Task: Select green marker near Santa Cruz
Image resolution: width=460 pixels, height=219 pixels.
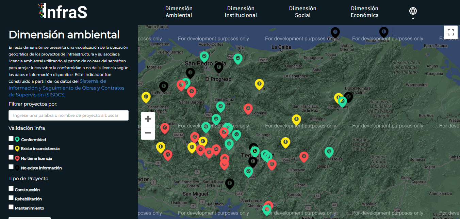Action: 220,107
